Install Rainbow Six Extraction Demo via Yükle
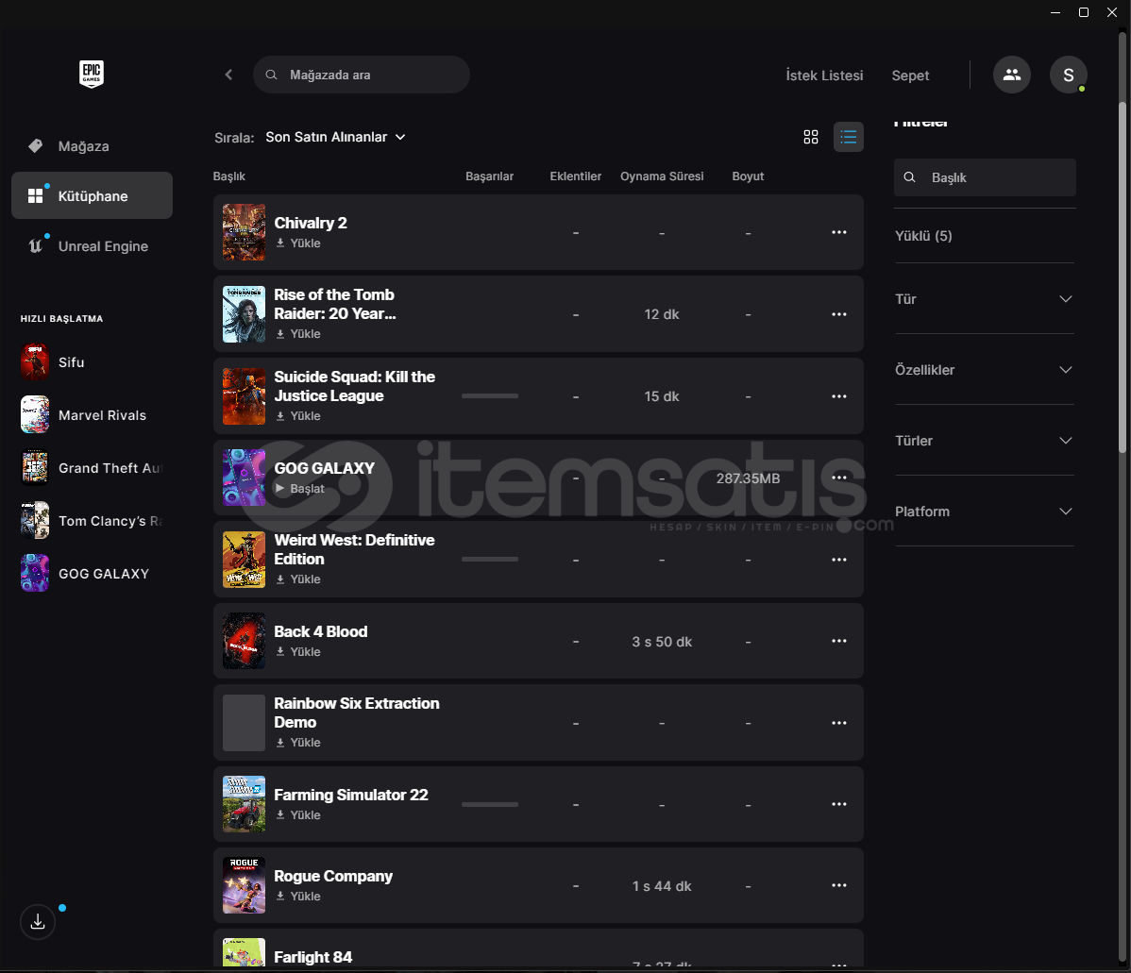Viewport: 1131px width, 973px height. click(298, 742)
